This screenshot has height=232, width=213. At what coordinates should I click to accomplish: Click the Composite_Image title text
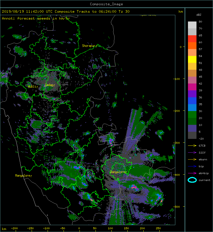click(106, 4)
